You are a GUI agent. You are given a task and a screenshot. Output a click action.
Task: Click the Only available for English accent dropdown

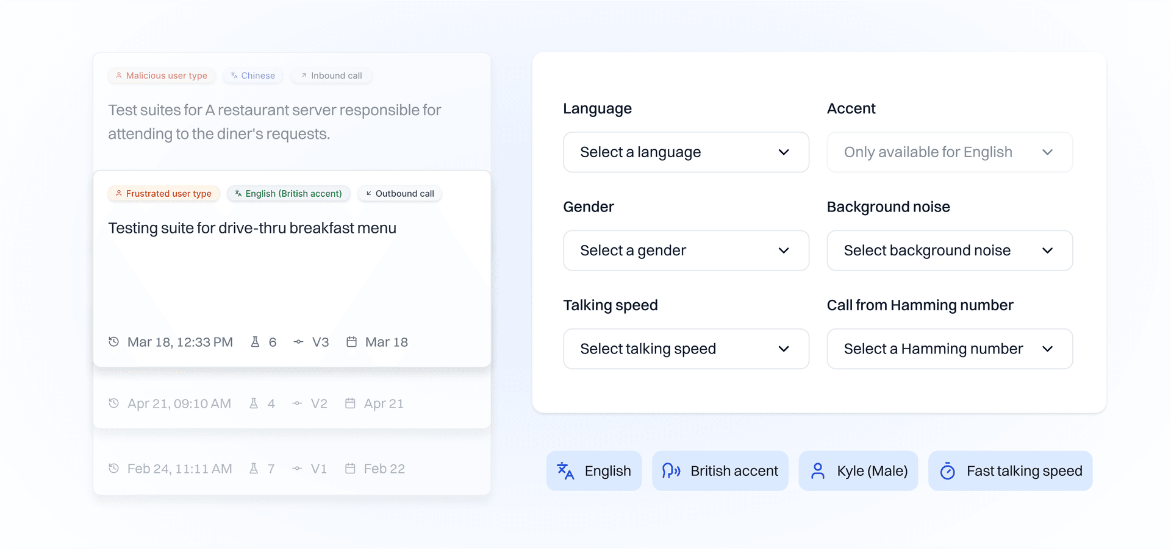[x=949, y=152]
